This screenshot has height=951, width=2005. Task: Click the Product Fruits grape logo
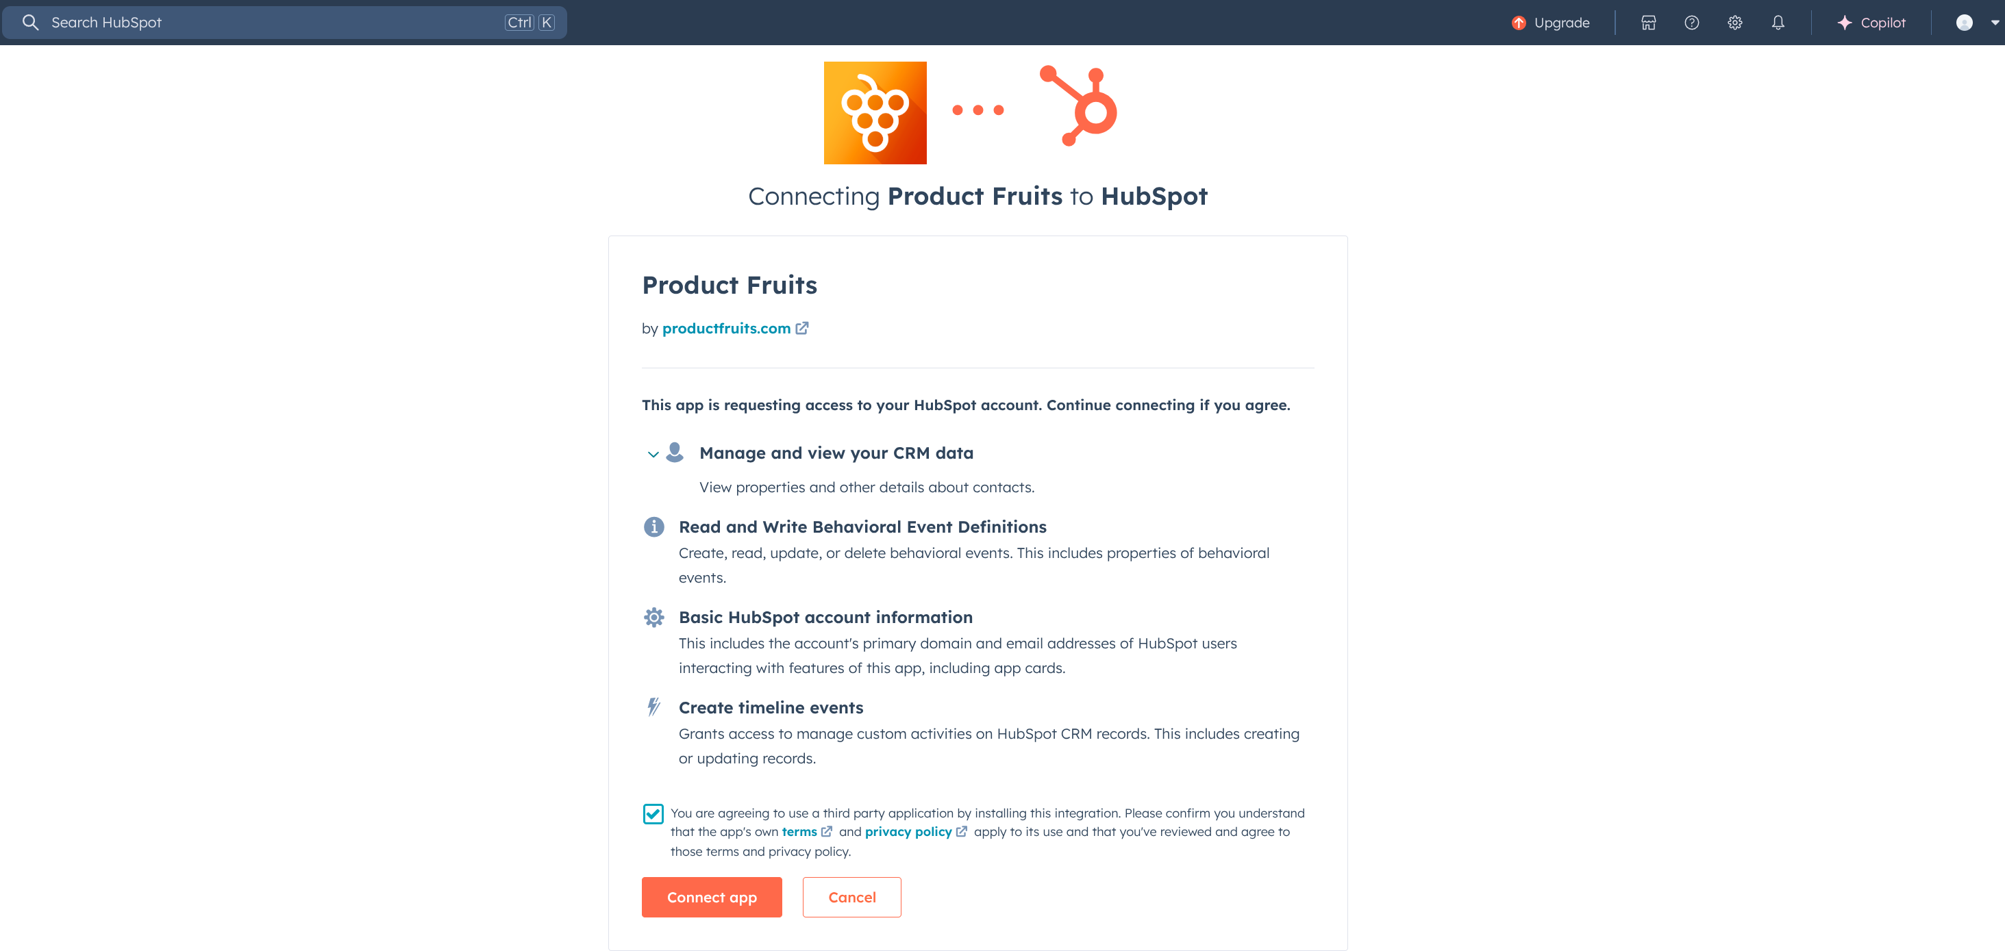pos(875,113)
